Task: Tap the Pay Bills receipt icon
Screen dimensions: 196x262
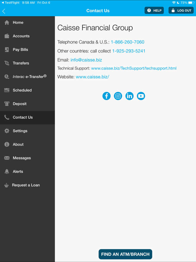Action: point(7,50)
